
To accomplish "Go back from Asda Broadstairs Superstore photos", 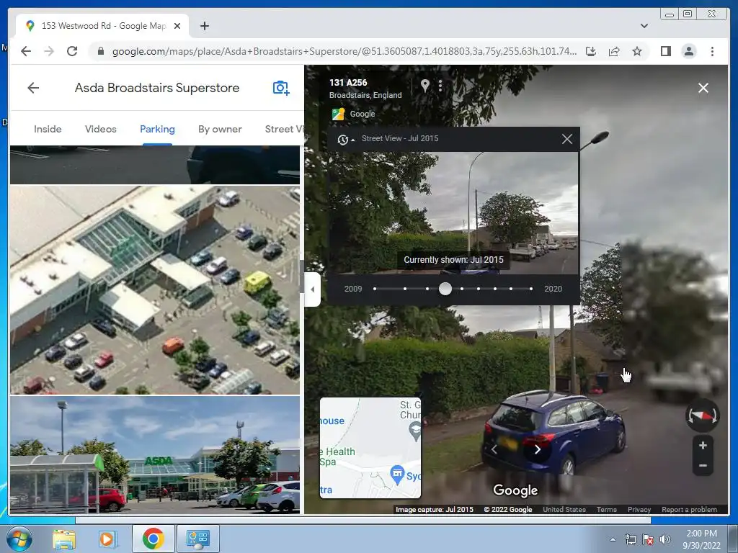I will click(x=33, y=88).
